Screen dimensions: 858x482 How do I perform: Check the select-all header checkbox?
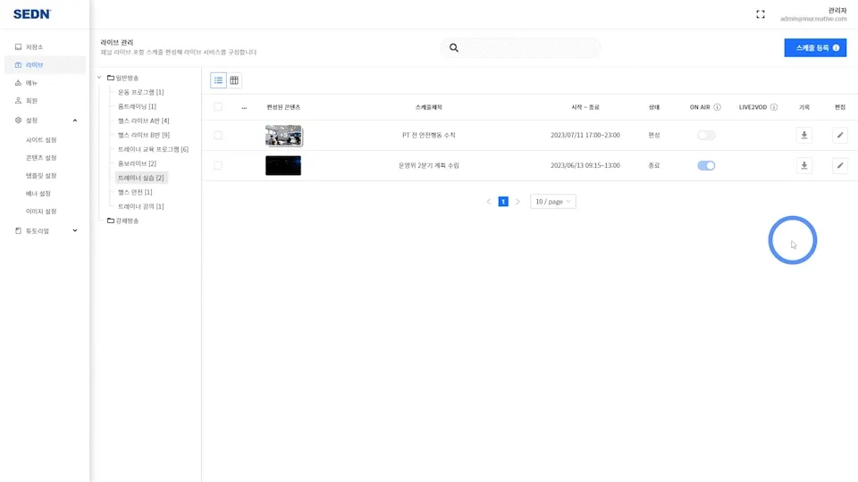tap(218, 107)
